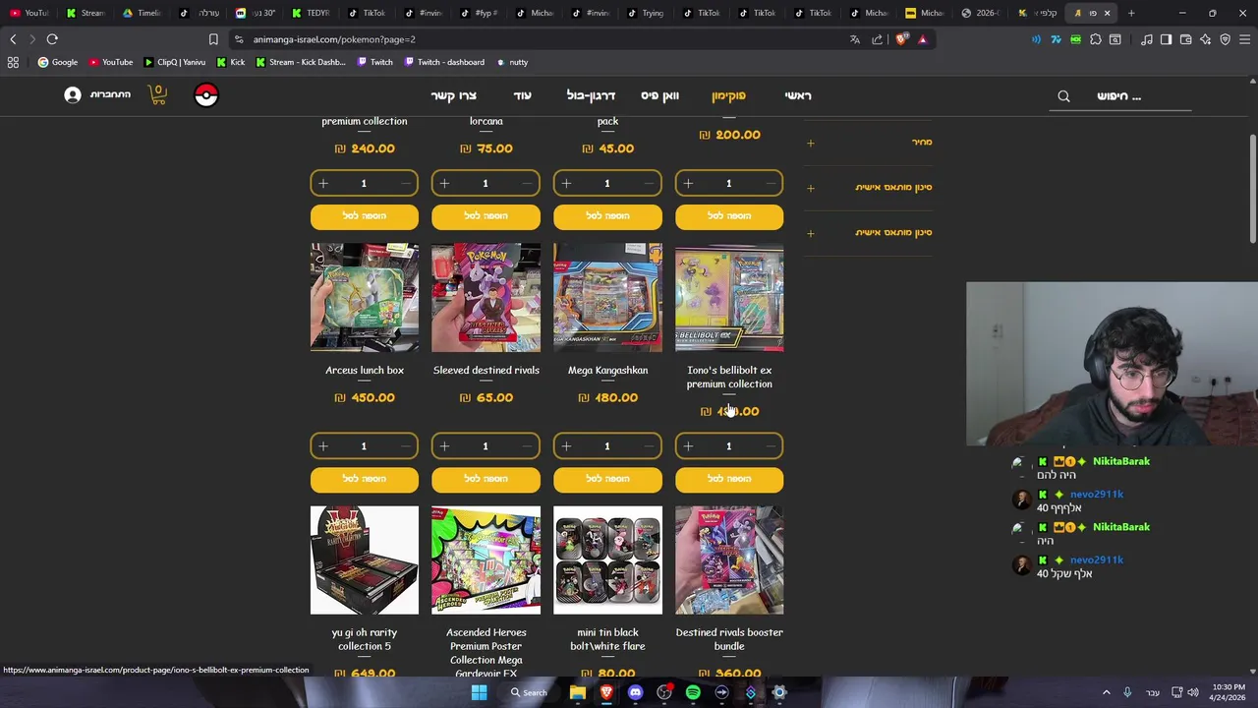
Task: Open the ClipQ | Yanivu bookmark
Action: click(174, 62)
